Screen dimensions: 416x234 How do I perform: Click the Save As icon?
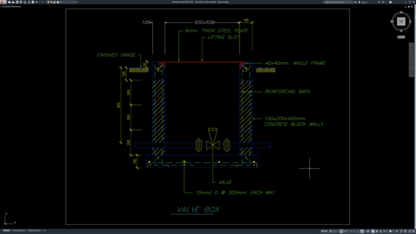21,2
